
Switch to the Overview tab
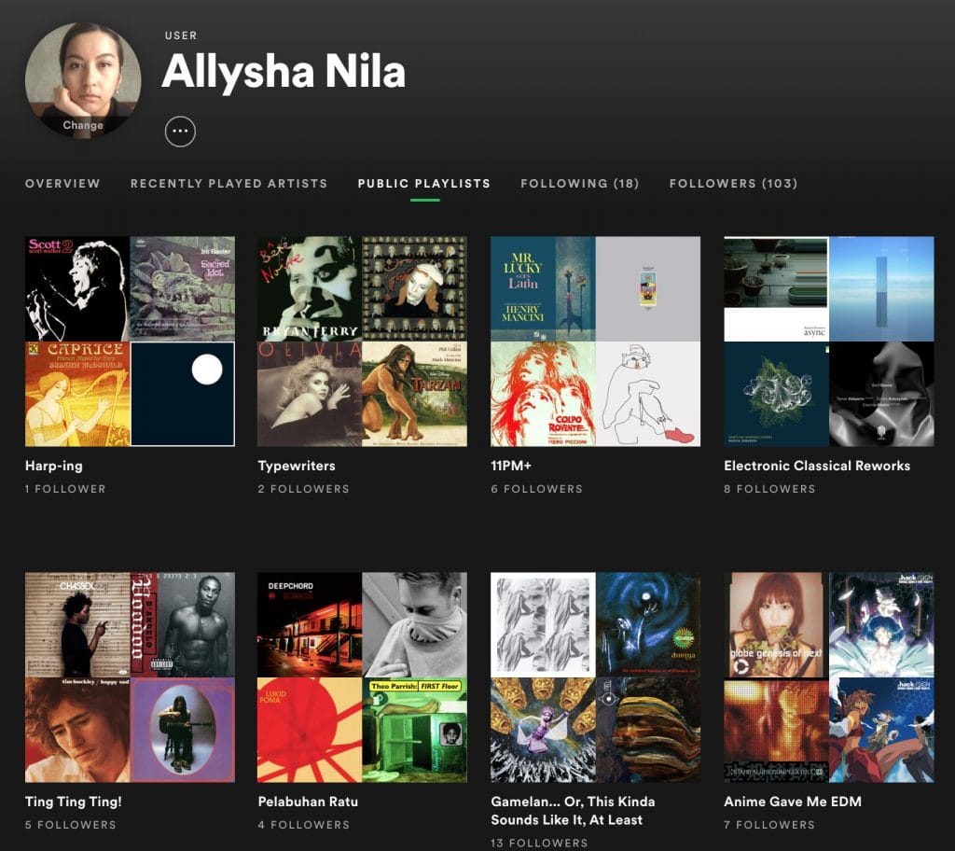pos(62,184)
